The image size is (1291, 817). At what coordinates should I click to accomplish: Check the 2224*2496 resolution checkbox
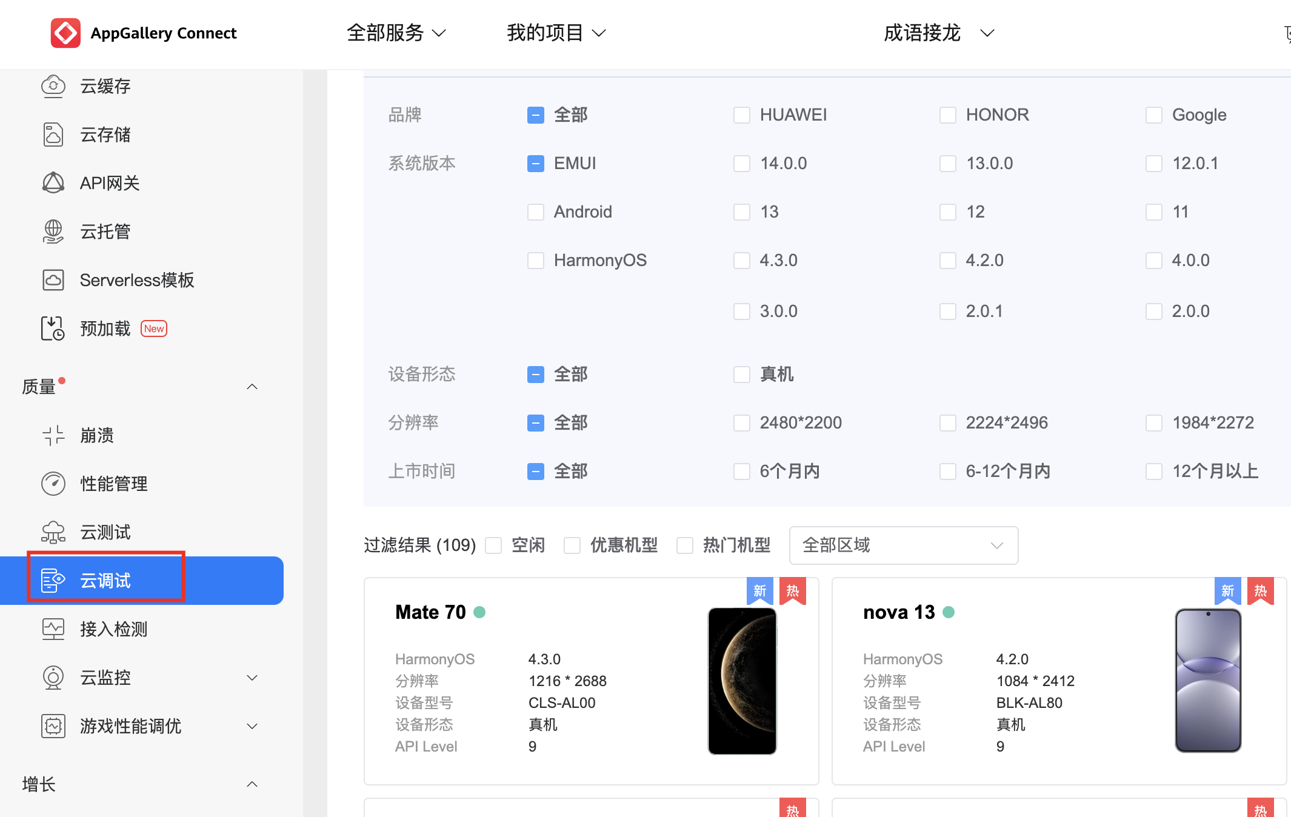coord(948,423)
